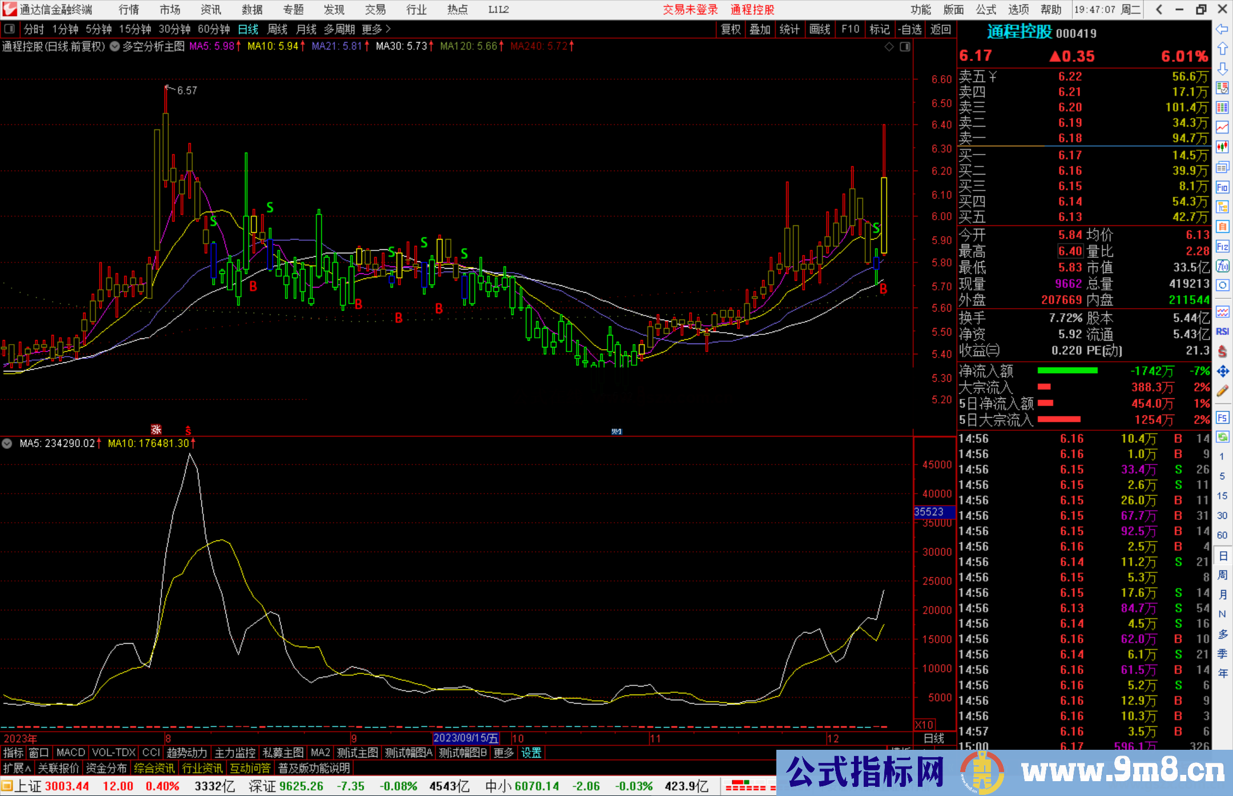
Task: Click the 2023/09/15 date marker on timeline
Action: 465,738
